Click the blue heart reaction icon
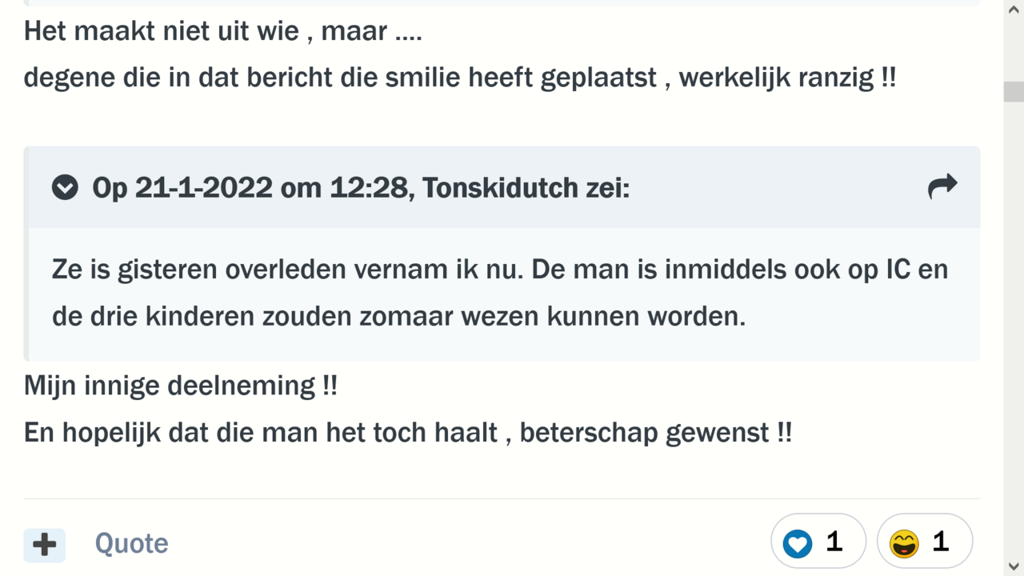 coord(797,543)
